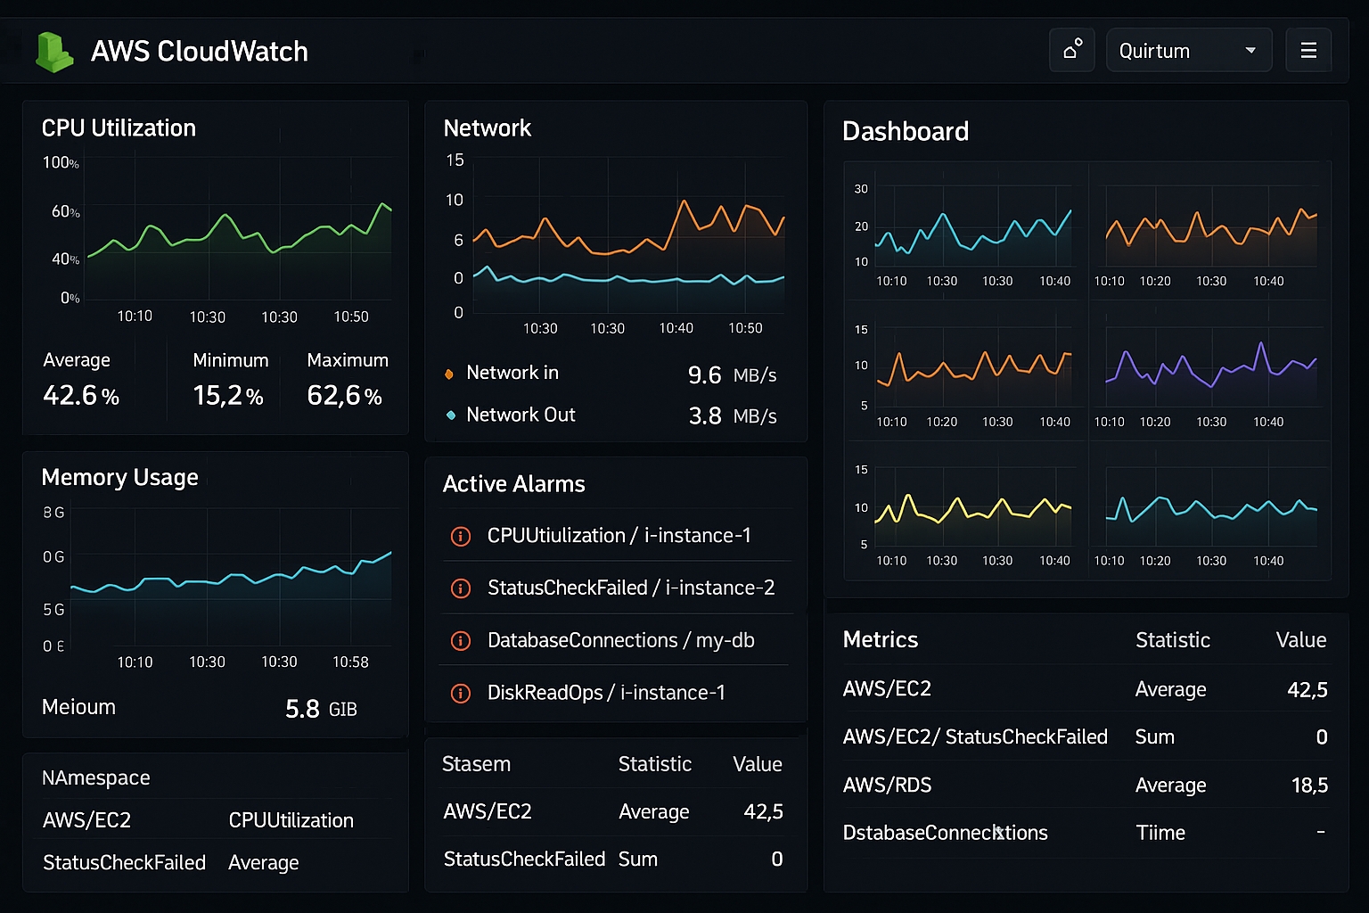Screen dimensions: 1369x913
Task: Click the CPU Utilization panel title
Action: tap(119, 128)
